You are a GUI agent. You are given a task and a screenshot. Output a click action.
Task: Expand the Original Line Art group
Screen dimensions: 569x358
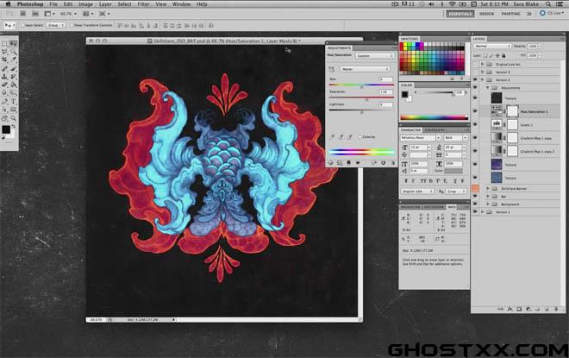click(483, 64)
